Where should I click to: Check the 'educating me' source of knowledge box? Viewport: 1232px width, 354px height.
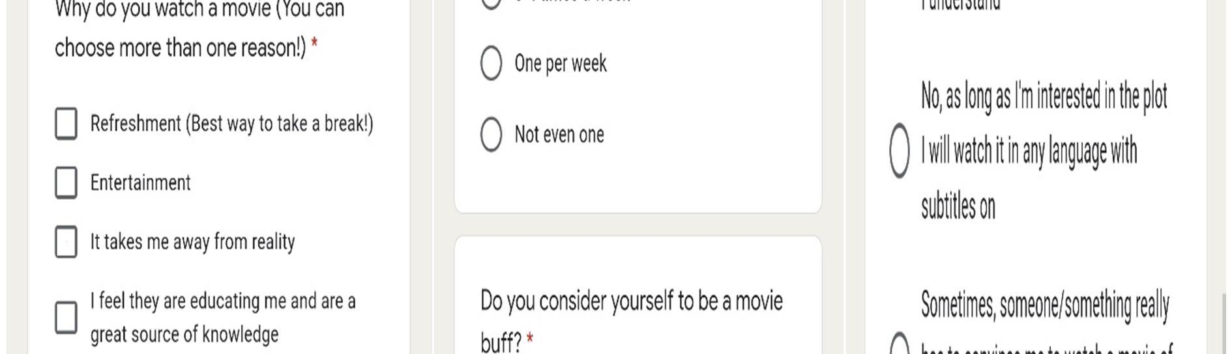pyautogui.click(x=66, y=318)
